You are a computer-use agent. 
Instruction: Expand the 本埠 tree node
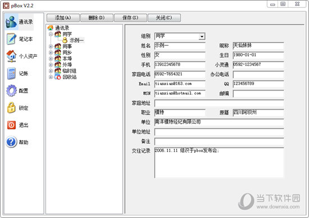tap(51, 59)
